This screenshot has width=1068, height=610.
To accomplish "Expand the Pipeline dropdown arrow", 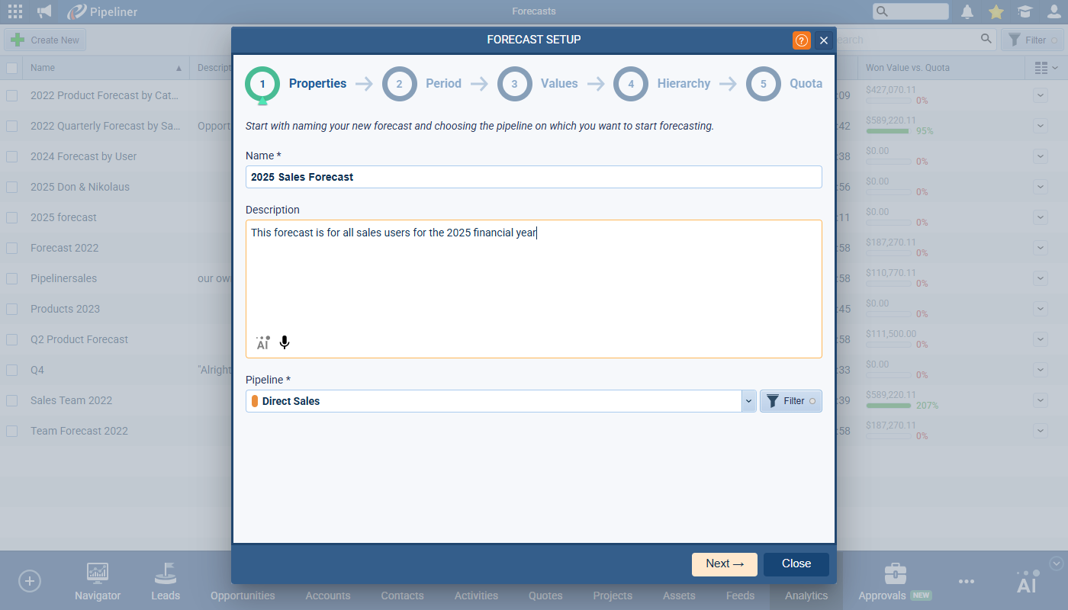I will coord(748,401).
